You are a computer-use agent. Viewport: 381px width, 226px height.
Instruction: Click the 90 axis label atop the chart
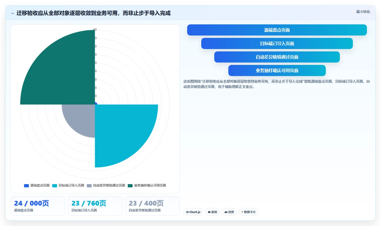95,30
